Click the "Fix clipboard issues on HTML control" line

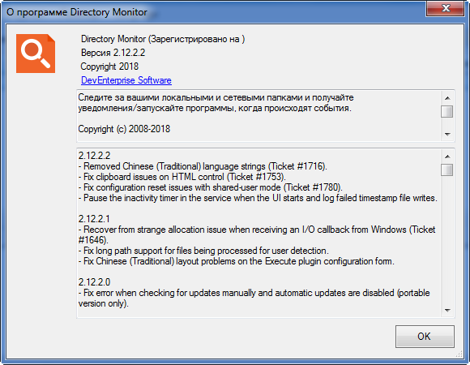click(182, 177)
